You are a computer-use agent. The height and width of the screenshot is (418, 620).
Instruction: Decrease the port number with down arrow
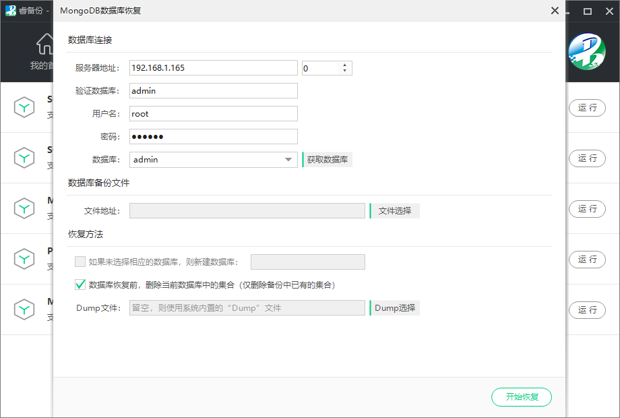click(x=345, y=71)
